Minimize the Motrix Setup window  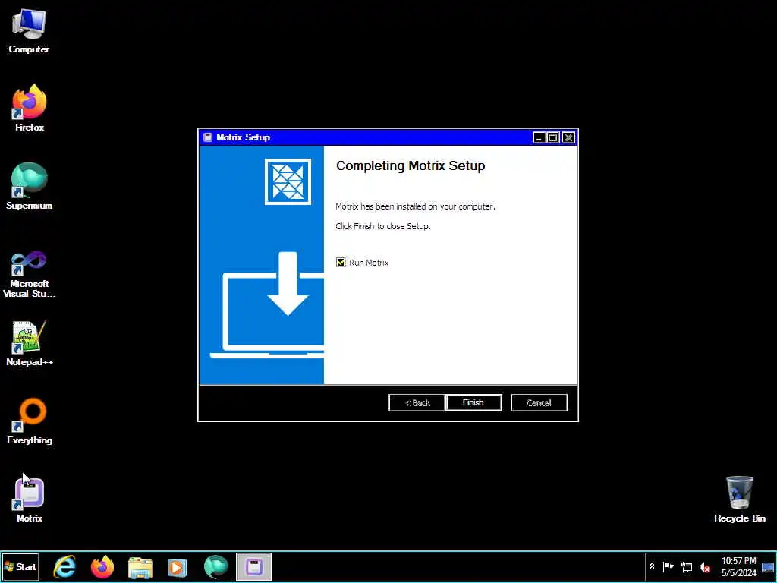[x=539, y=138]
